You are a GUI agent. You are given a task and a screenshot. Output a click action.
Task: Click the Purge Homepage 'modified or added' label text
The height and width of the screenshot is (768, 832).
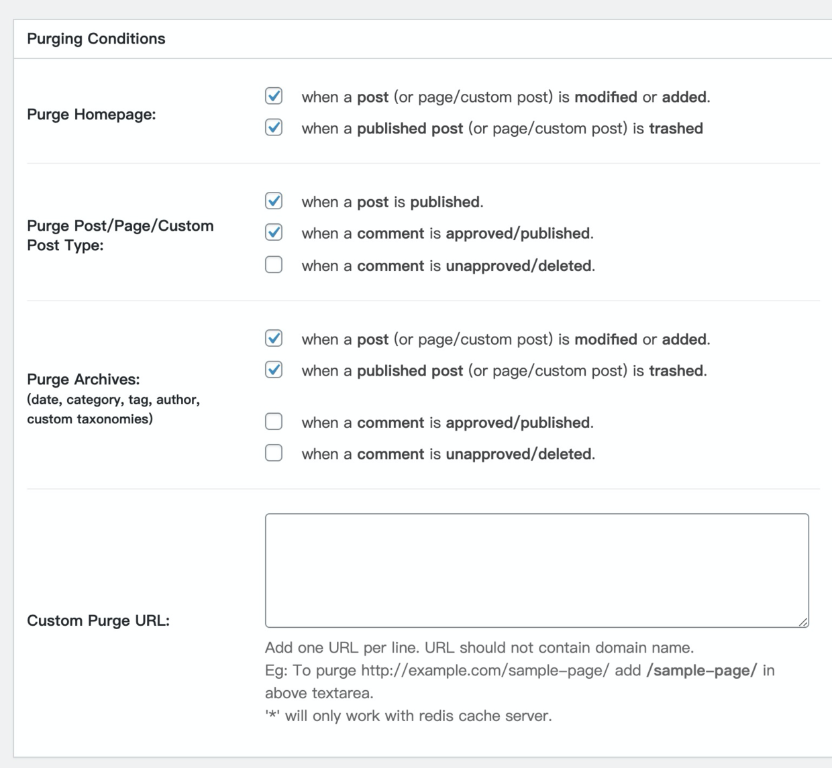pyautogui.click(x=505, y=97)
